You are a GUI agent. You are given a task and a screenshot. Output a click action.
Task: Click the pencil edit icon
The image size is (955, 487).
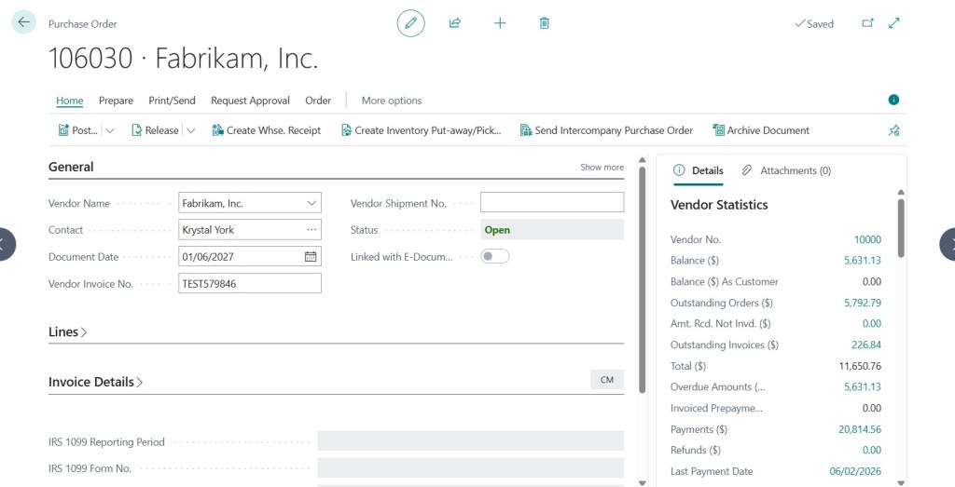tap(410, 23)
